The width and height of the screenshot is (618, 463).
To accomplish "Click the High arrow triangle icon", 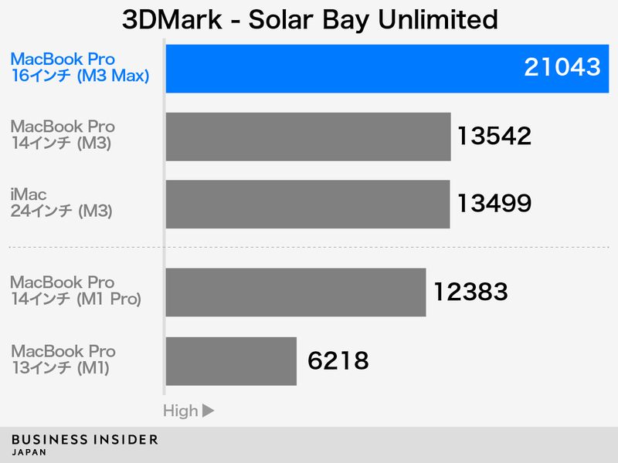I will [x=208, y=411].
